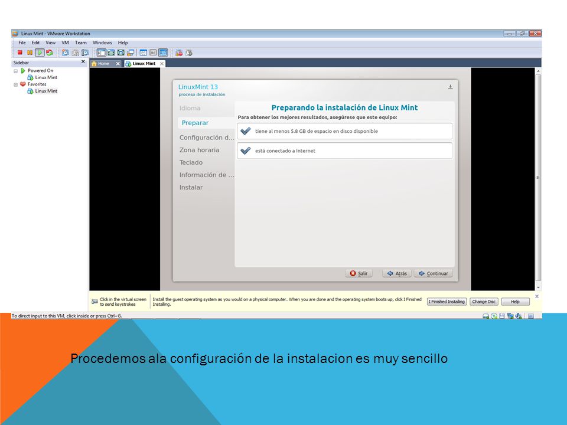Click the Instalar installer step

point(191,188)
